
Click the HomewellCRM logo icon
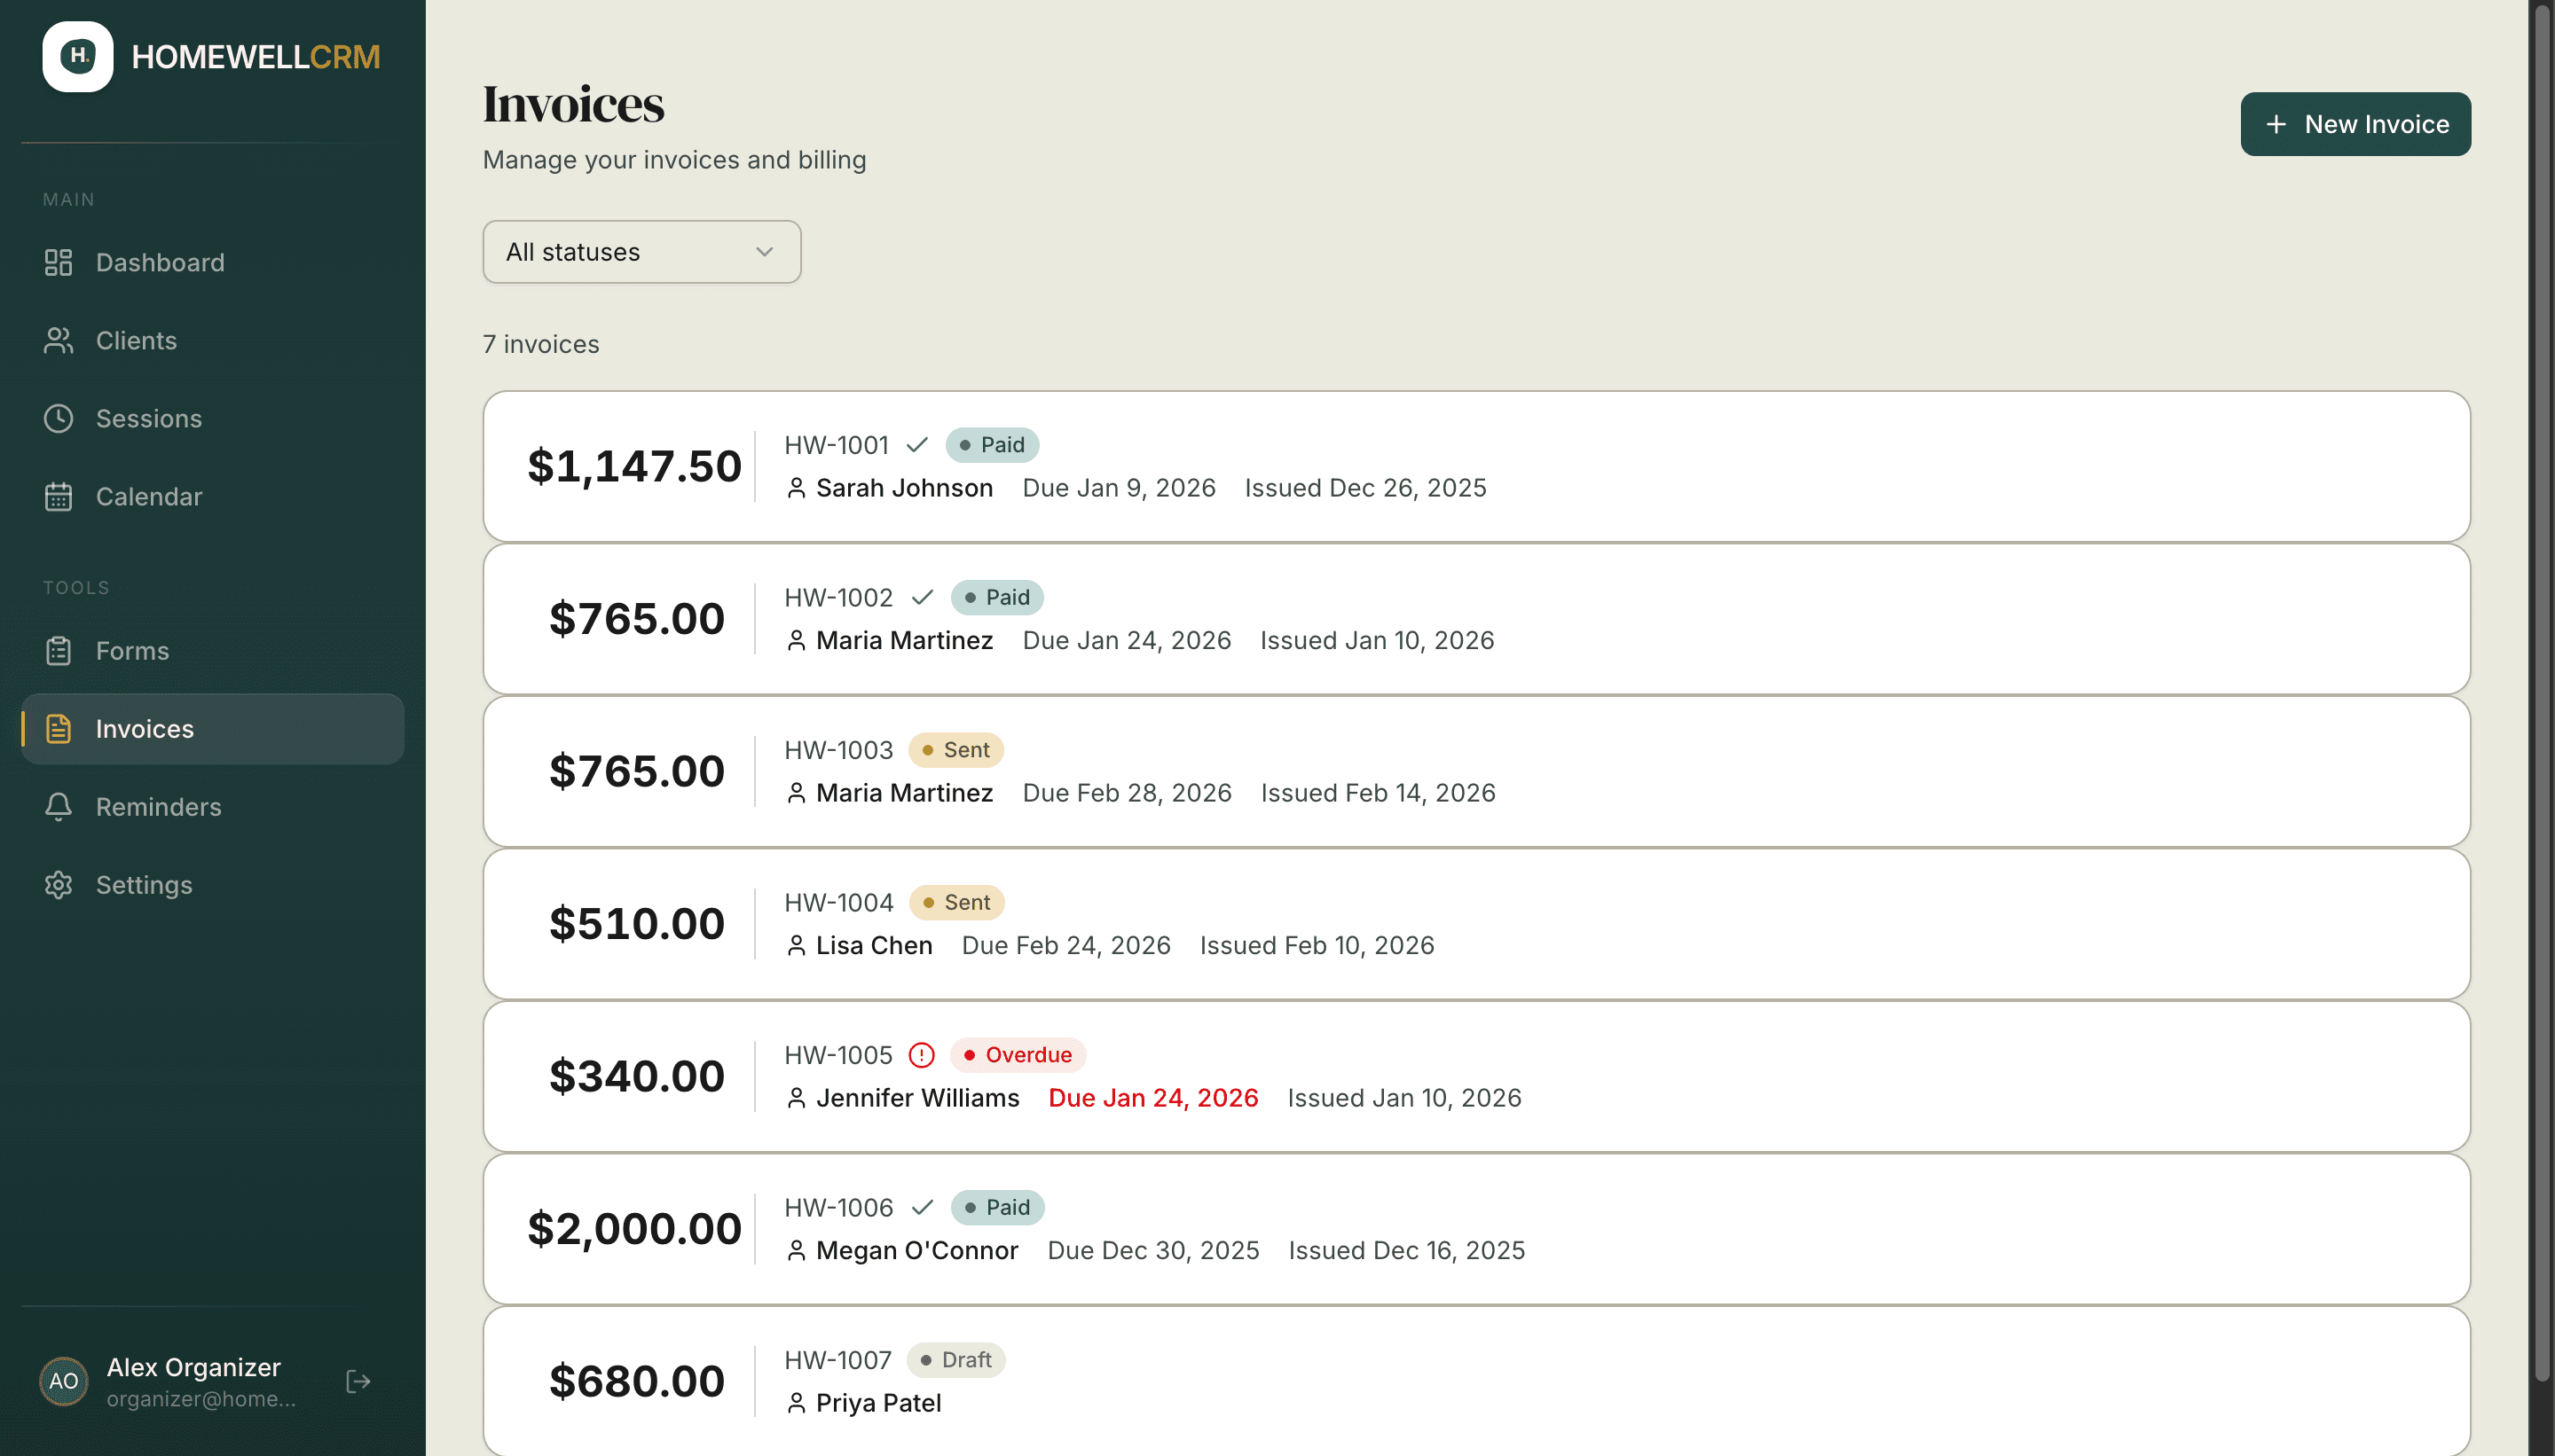78,56
